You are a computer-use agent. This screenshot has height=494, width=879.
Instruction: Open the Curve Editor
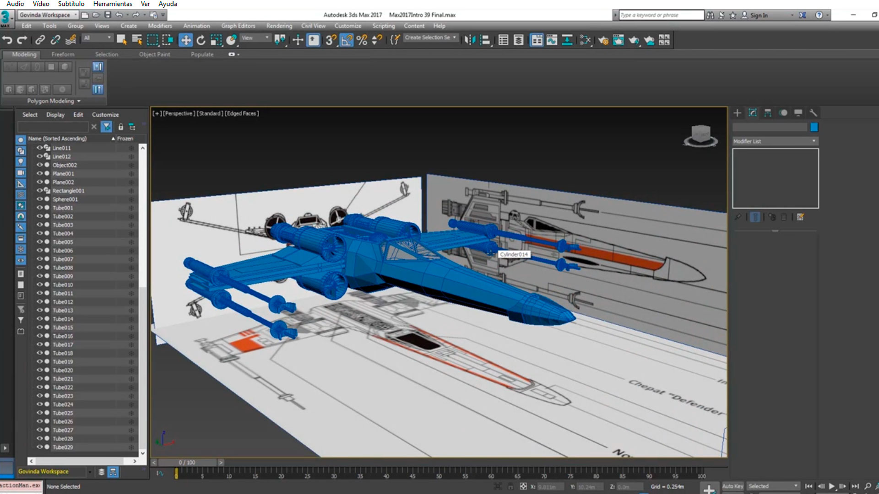552,40
